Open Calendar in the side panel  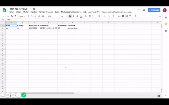point(166,18)
